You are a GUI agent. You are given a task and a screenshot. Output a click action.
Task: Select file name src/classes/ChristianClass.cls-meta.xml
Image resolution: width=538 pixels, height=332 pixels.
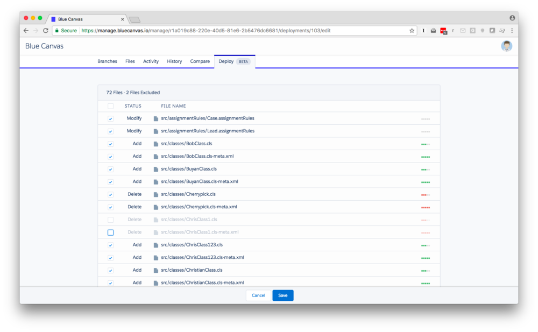pos(202,283)
